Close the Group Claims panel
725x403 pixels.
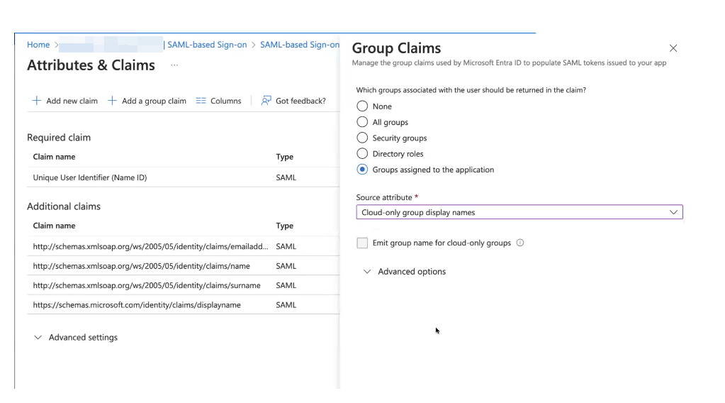click(x=673, y=48)
